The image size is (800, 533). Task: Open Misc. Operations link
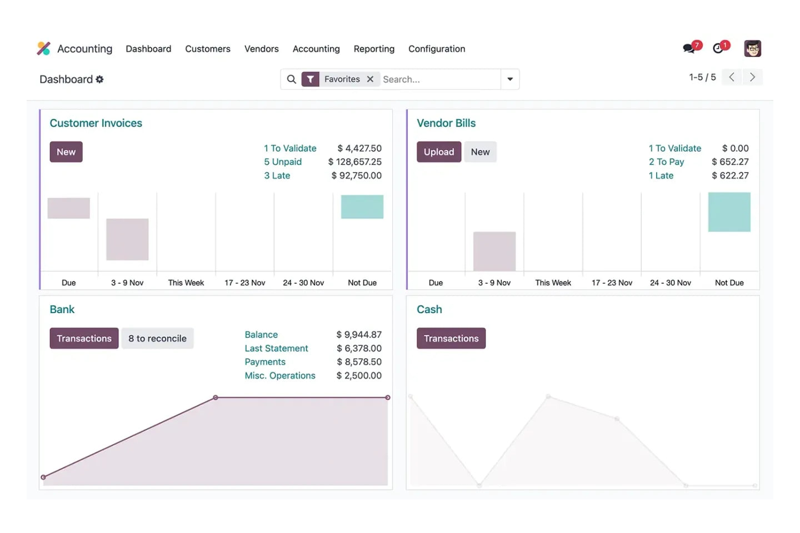[280, 375]
